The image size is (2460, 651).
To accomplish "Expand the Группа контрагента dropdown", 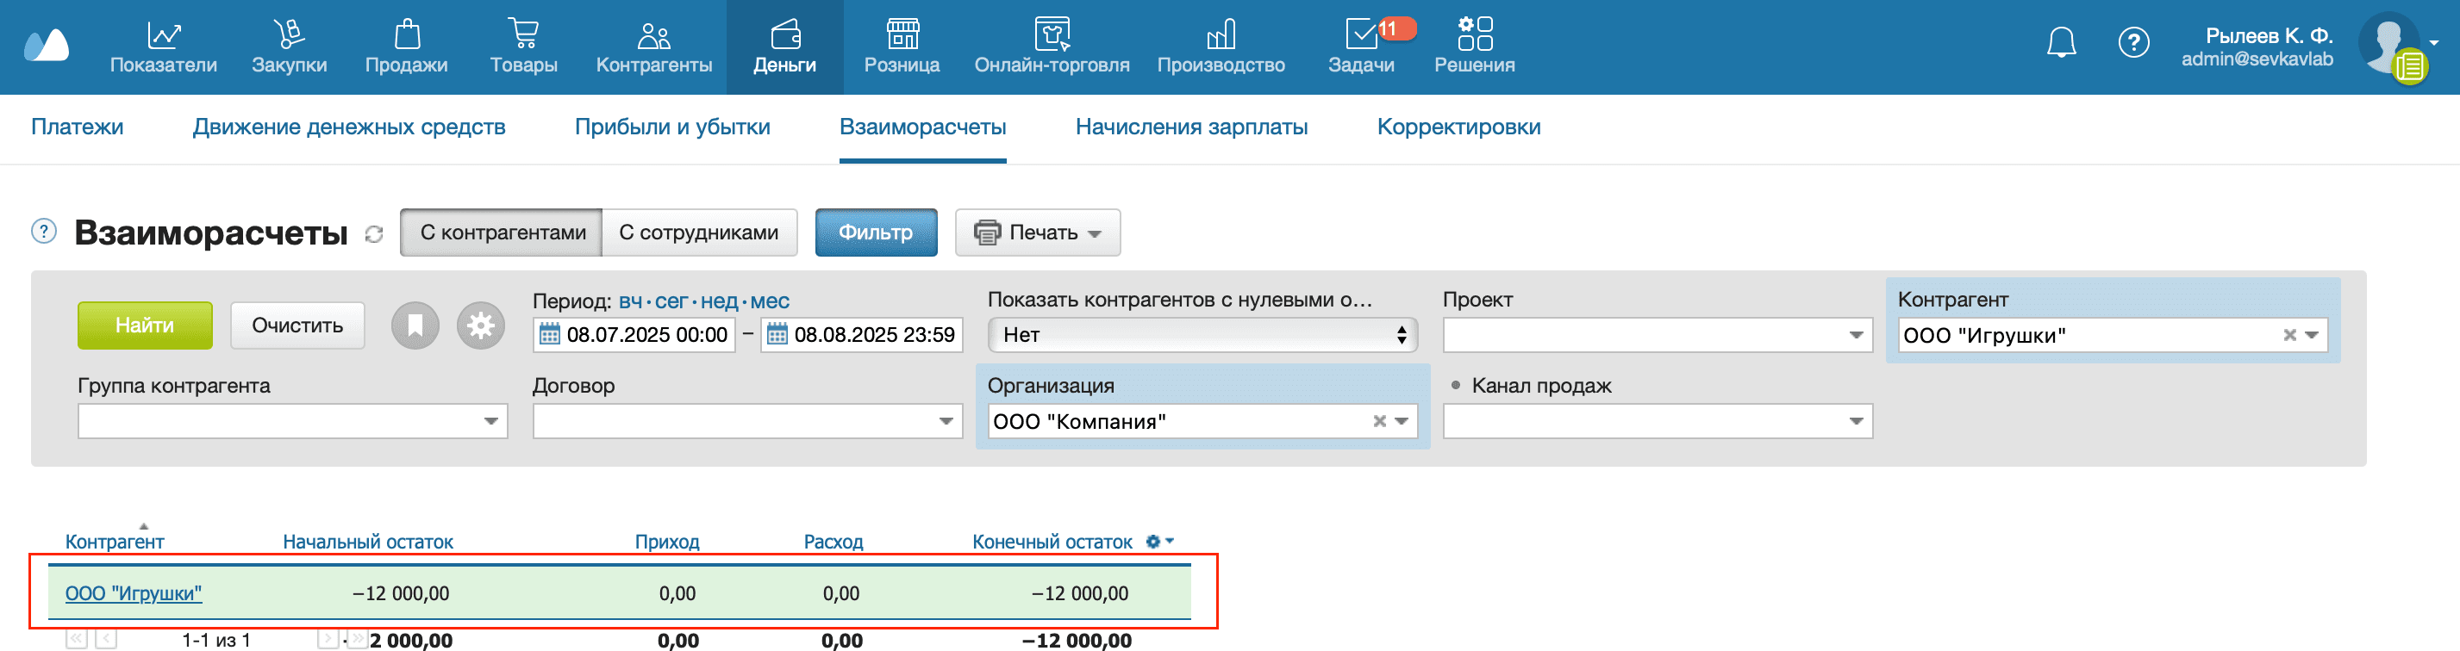I will (490, 421).
